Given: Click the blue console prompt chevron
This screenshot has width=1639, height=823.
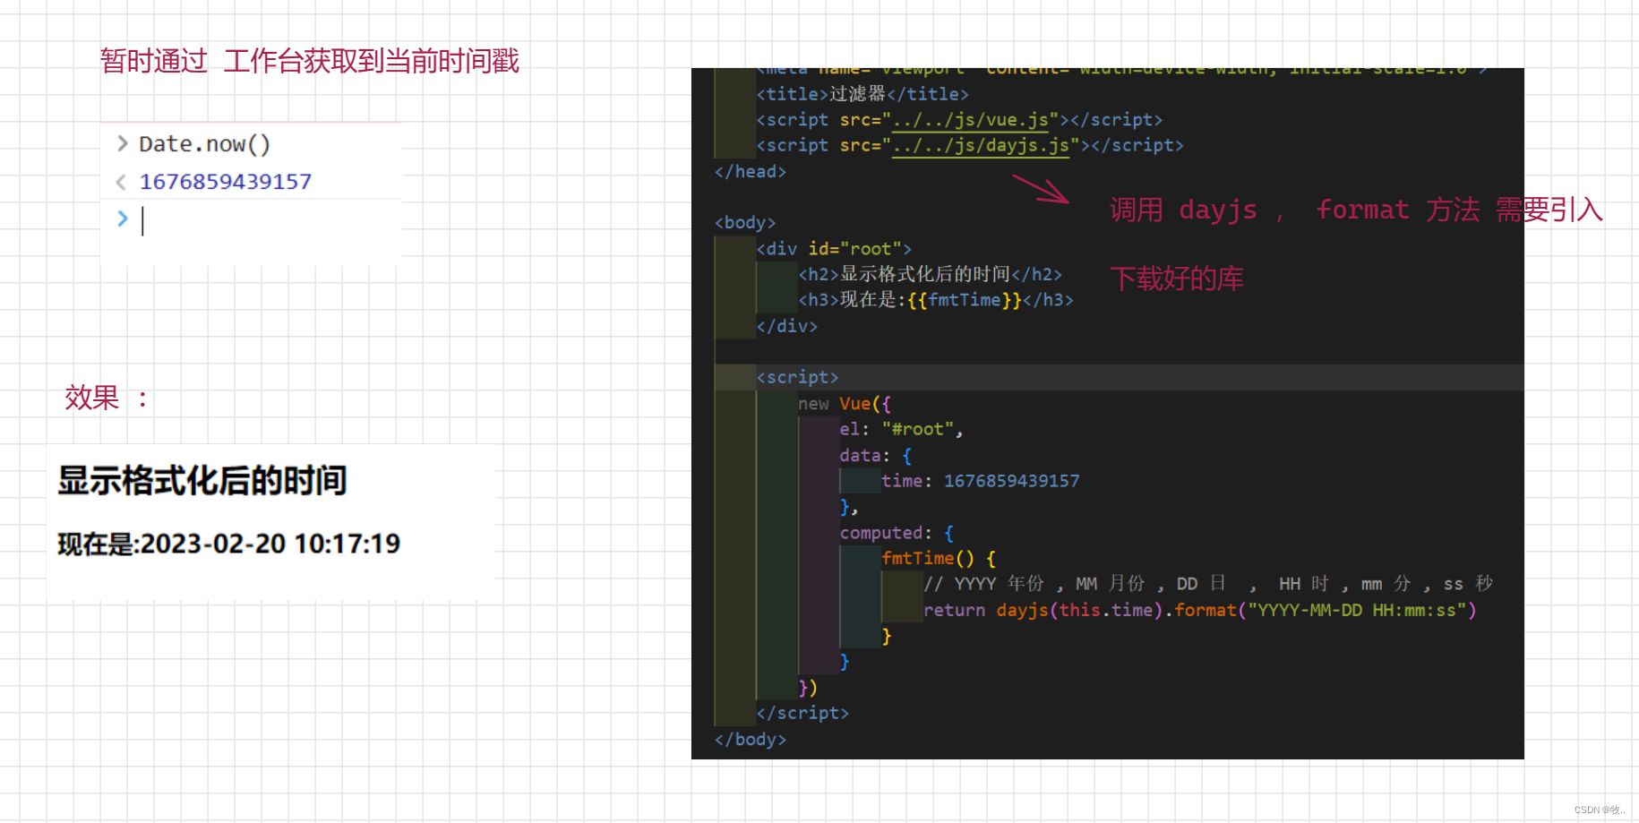Looking at the screenshot, I should pos(123,219).
